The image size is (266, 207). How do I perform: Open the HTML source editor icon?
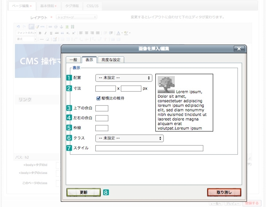click(x=43, y=27)
